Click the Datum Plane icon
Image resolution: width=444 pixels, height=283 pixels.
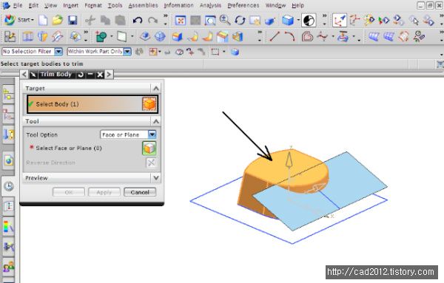(122, 36)
